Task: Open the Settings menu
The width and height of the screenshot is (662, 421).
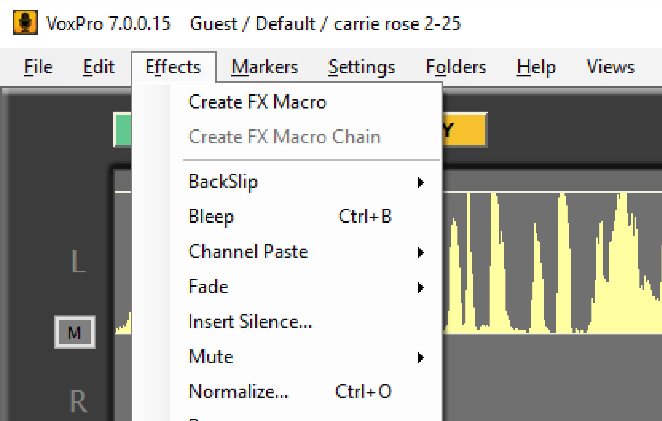Action: point(362,67)
